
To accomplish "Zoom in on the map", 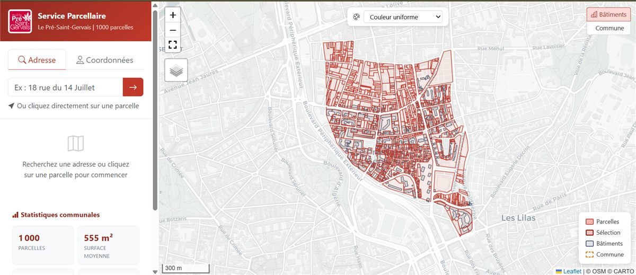I will click(x=173, y=15).
